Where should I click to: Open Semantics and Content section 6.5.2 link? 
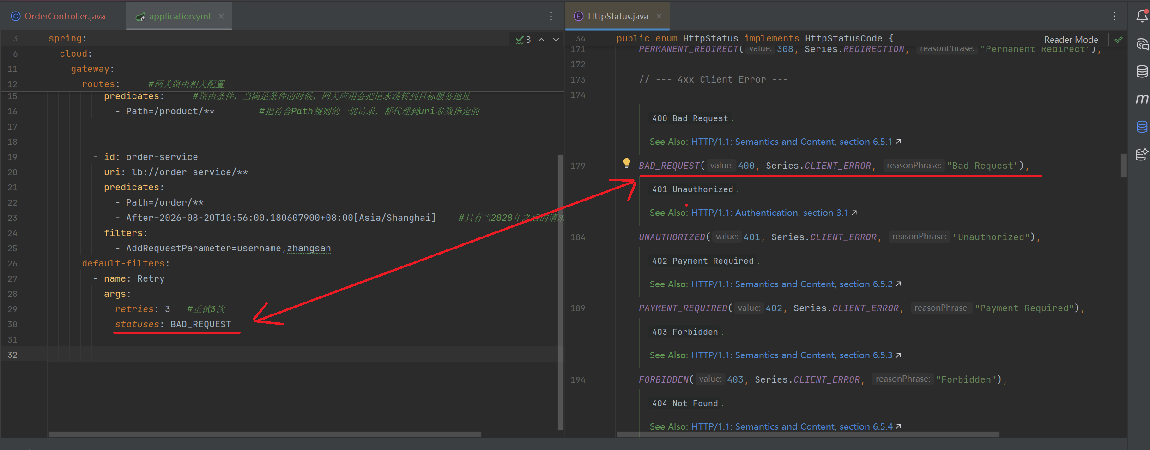[x=796, y=284]
